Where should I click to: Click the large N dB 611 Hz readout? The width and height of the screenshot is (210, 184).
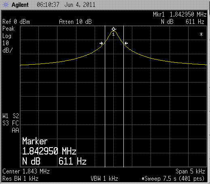coord(54,161)
